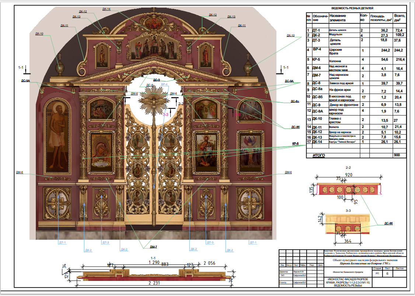The image size is (415, 296).
Task: Select the 109,2 total cell for ДК-2
Action: pos(400,35)
